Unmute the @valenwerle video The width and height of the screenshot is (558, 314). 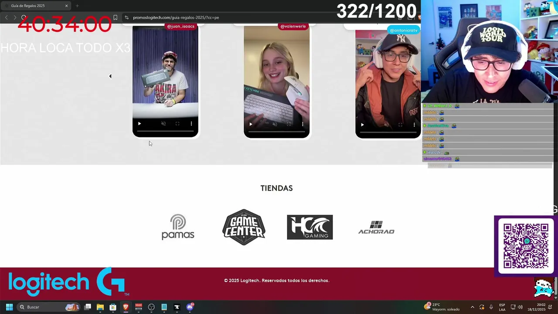click(275, 124)
